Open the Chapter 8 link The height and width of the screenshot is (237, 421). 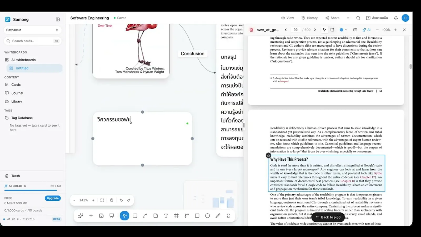point(348,181)
